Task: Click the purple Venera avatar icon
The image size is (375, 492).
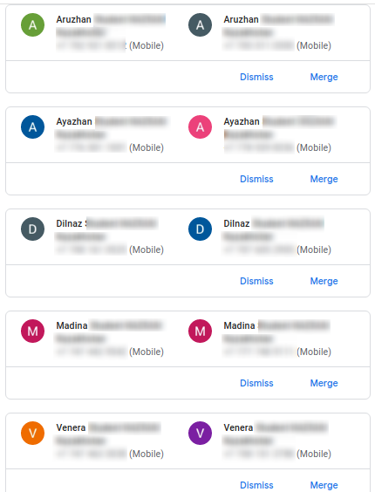Action: 201,433
